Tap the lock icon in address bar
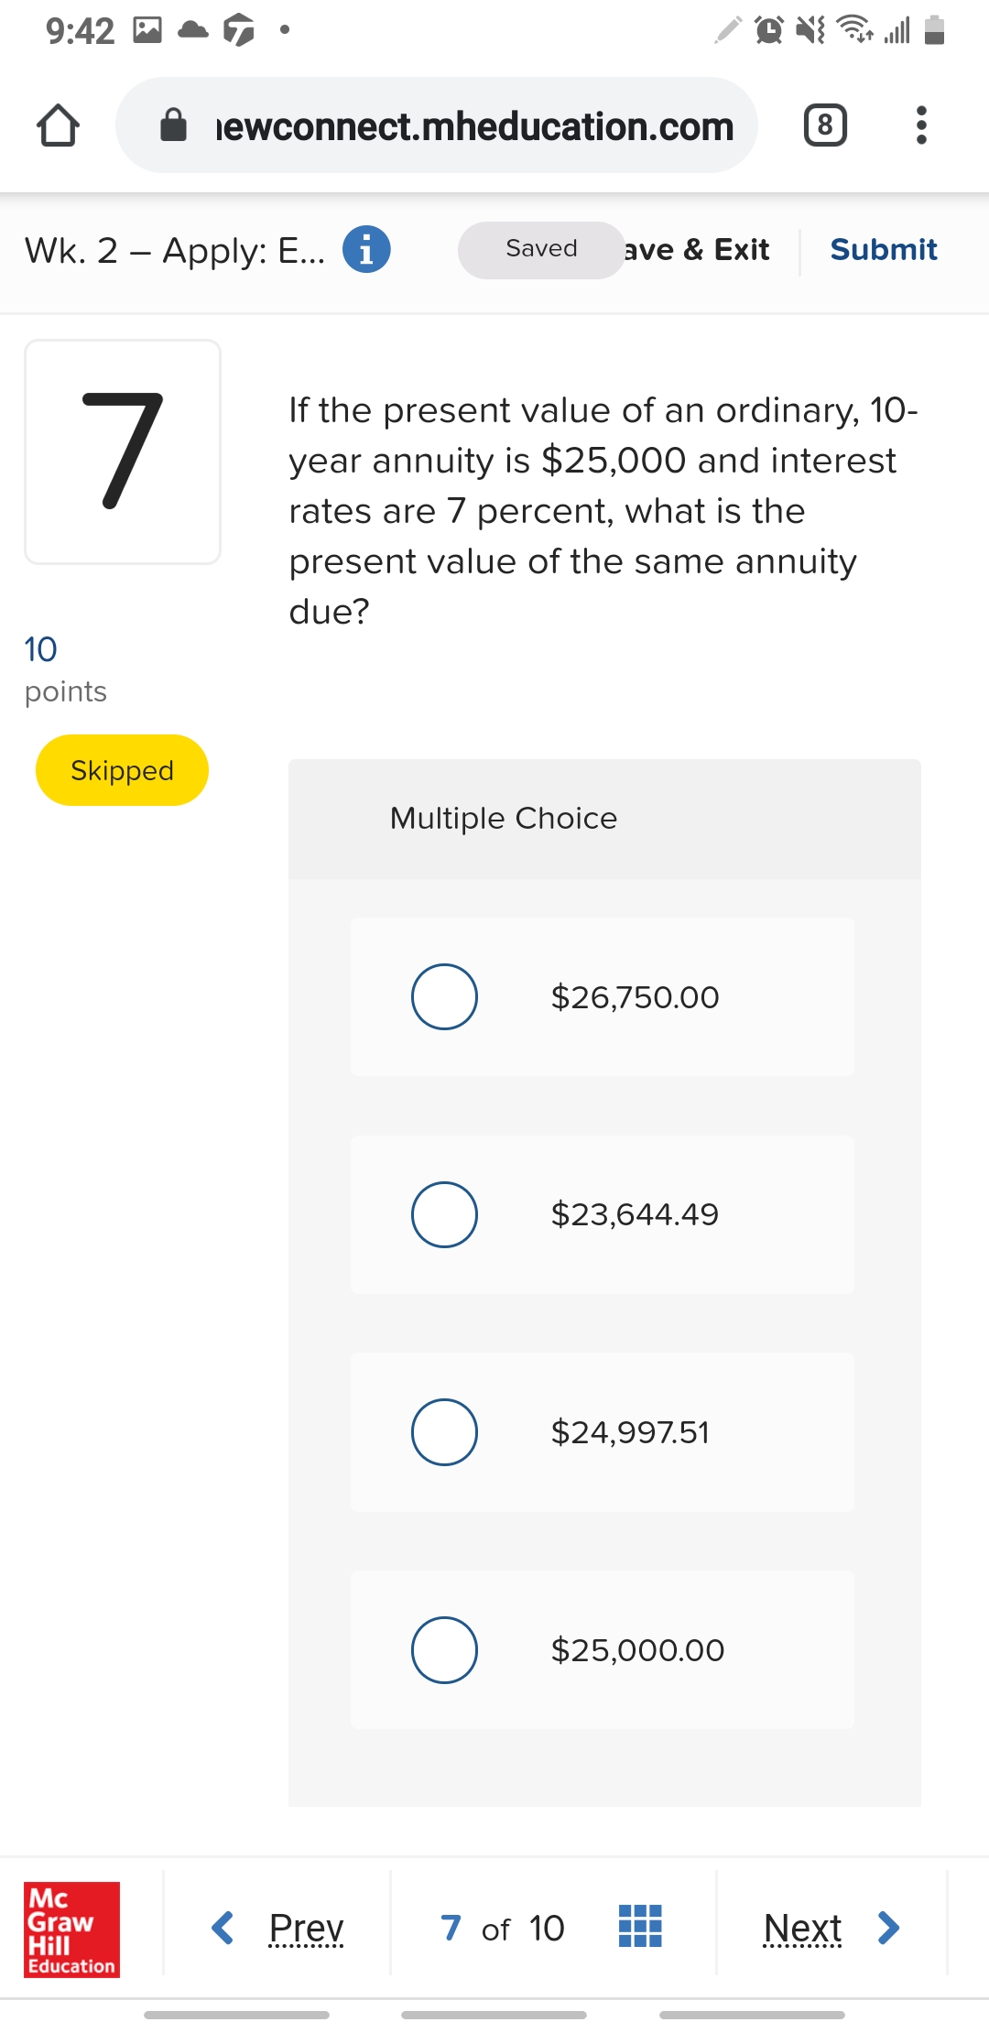This screenshot has height=2033, width=989. point(173,125)
